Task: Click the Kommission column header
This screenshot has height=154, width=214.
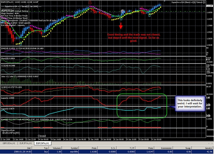Action: 163,148
